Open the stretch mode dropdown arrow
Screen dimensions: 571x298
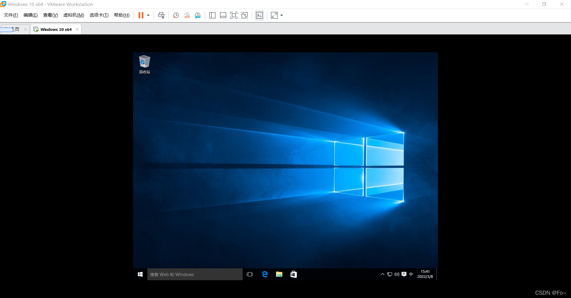point(282,15)
